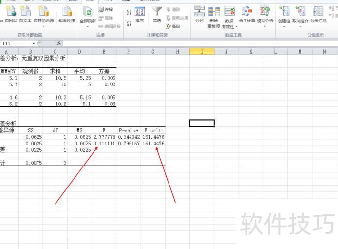The height and width of the screenshot is (249, 338).
Task: Click cell with P-value 0.344042
Action: coord(129,137)
